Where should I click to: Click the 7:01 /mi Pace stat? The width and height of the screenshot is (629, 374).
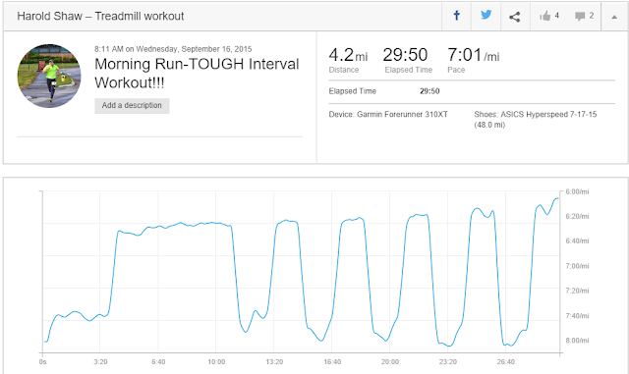pos(474,60)
